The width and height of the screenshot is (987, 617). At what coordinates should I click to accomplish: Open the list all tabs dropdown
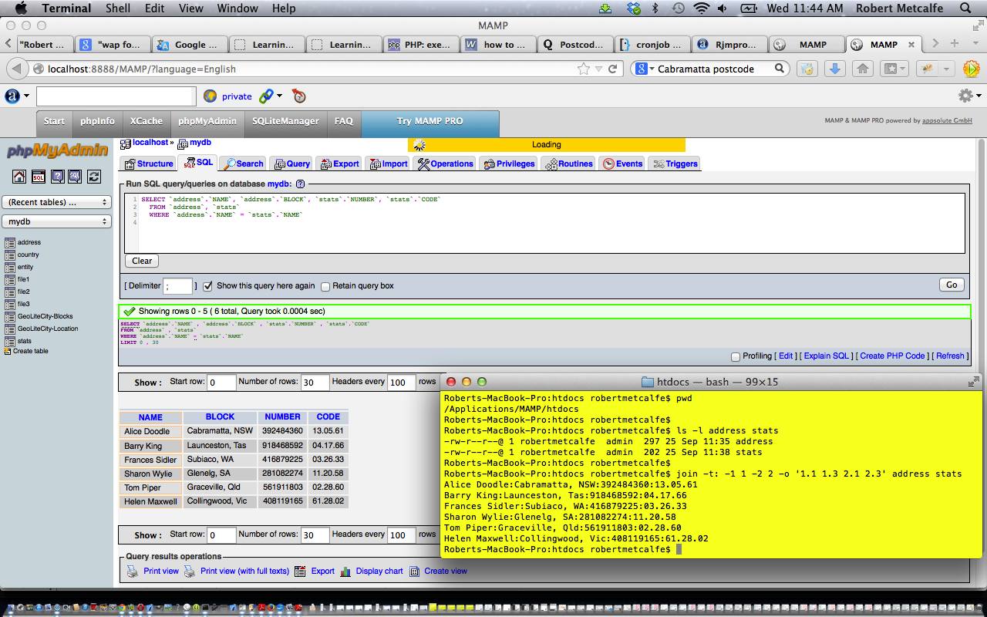click(x=975, y=44)
